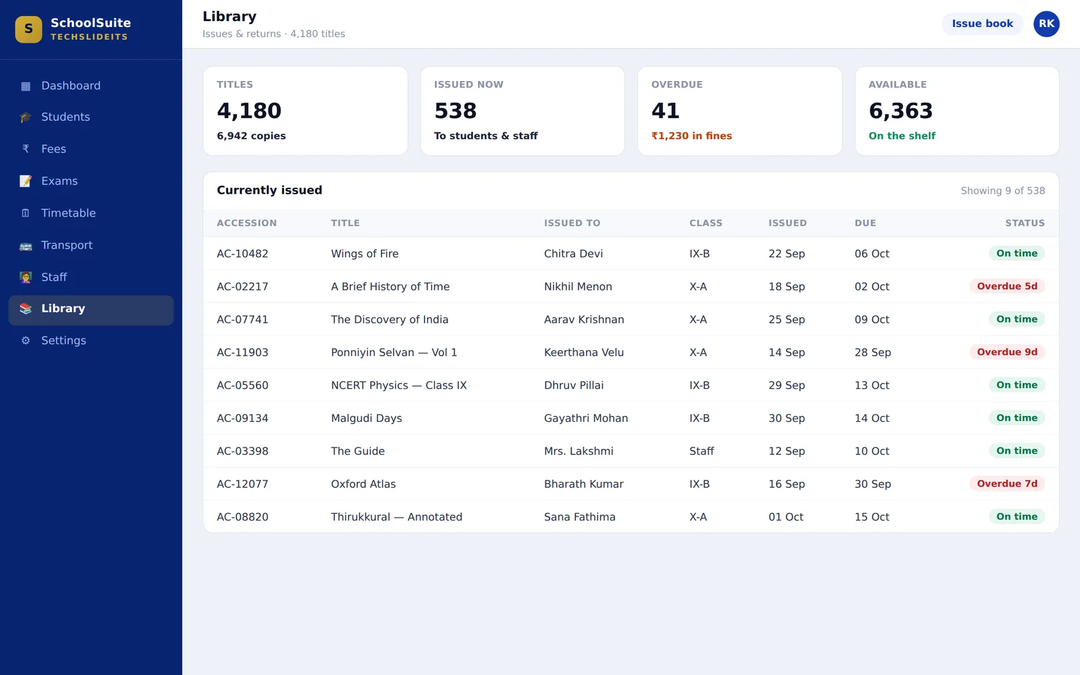The image size is (1080, 675).
Task: Click the Staff teacher icon
Action: point(26,277)
